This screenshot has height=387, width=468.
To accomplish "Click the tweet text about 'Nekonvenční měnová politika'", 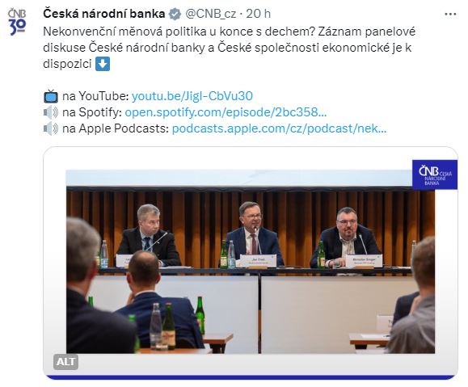I will pyautogui.click(x=229, y=48).
